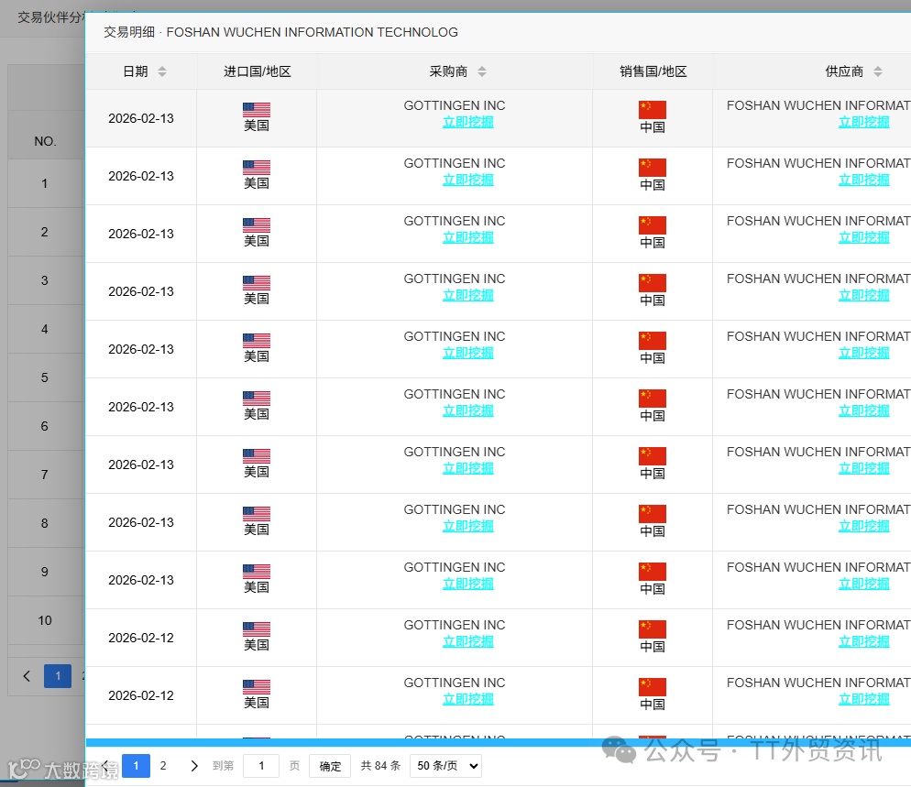Click the 采购商 column header label

448,71
